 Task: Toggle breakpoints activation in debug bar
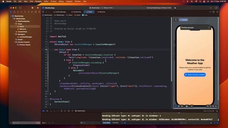pyautogui.click(x=43, y=111)
